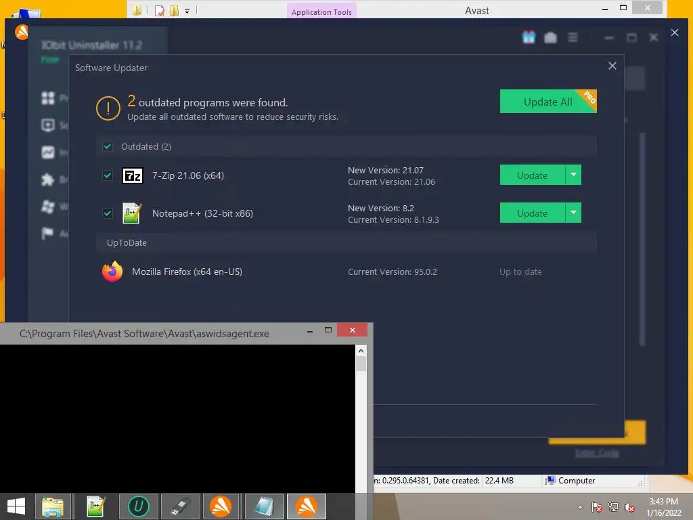This screenshot has width=693, height=520.
Task: Click the Mozilla Firefox logo icon
Action: pos(112,272)
